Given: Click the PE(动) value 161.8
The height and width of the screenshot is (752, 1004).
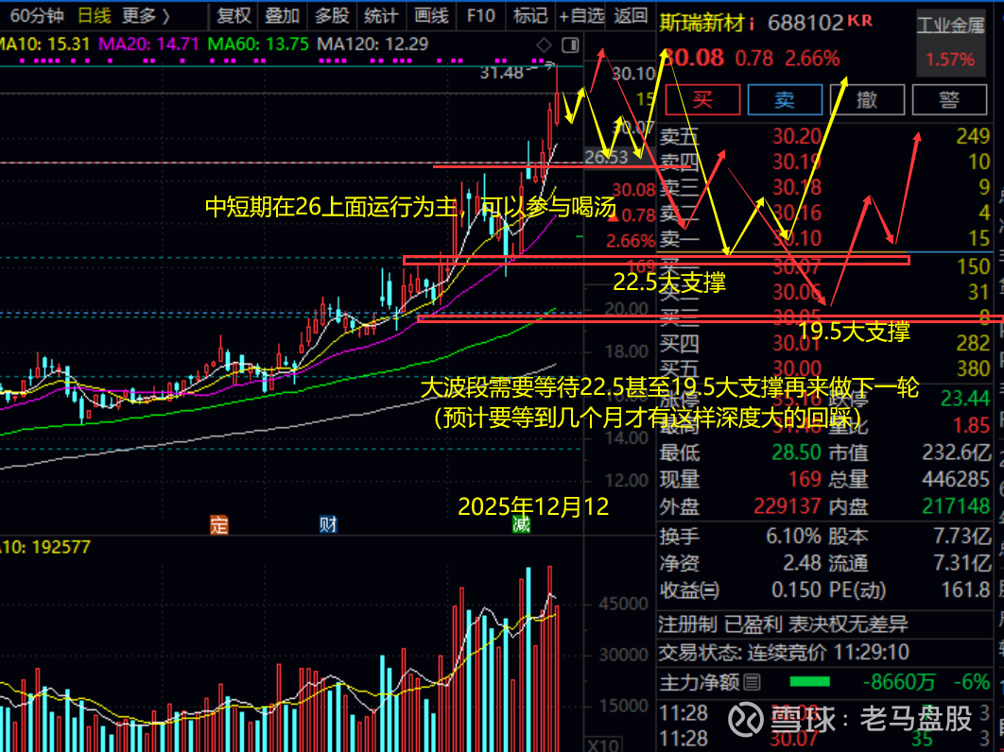Looking at the screenshot, I should tap(965, 590).
